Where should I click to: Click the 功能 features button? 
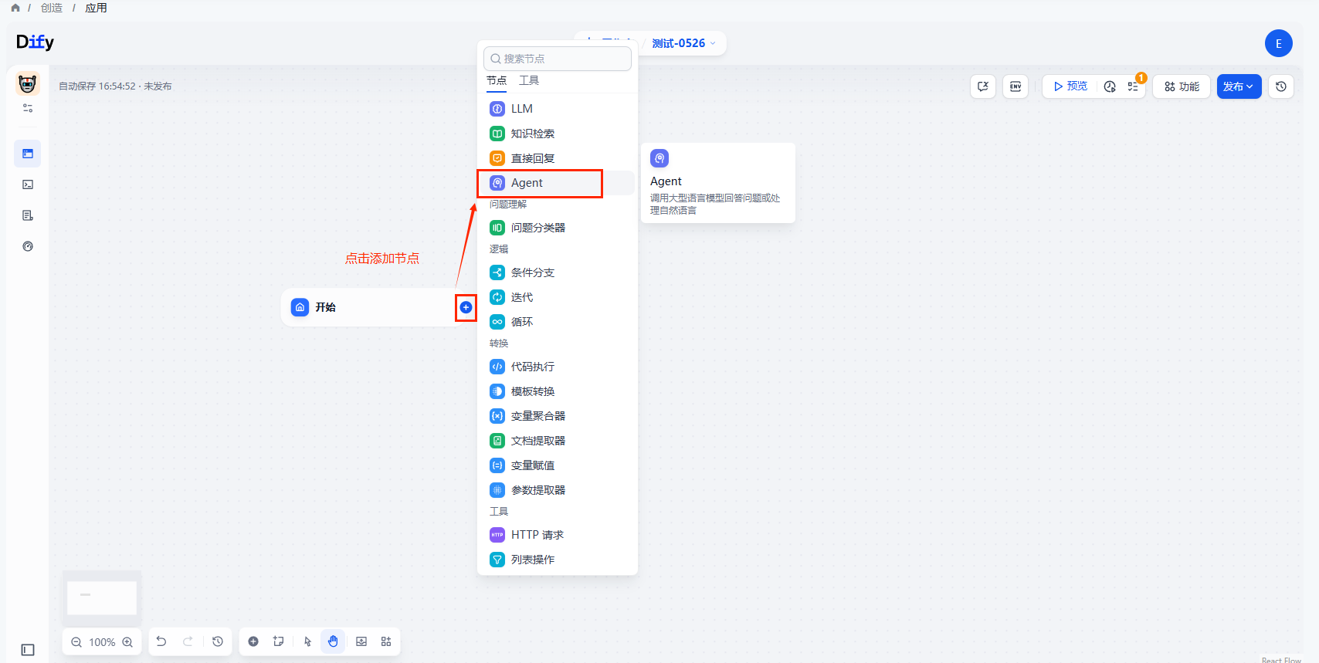pos(1182,86)
